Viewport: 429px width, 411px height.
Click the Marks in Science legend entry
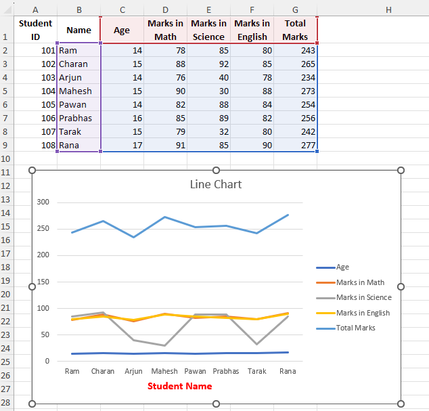(x=363, y=297)
